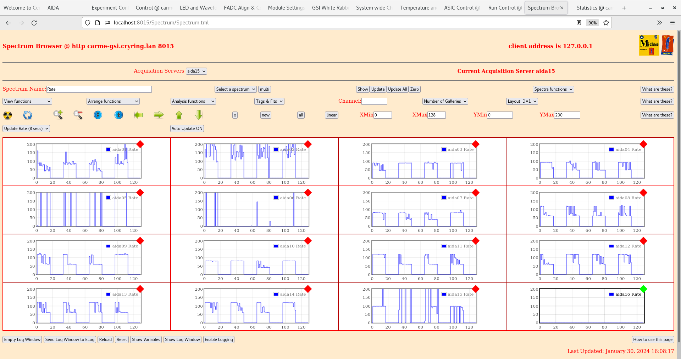681x359 pixels.
Task: Open the Select a spectrum dropdown
Action: click(235, 89)
